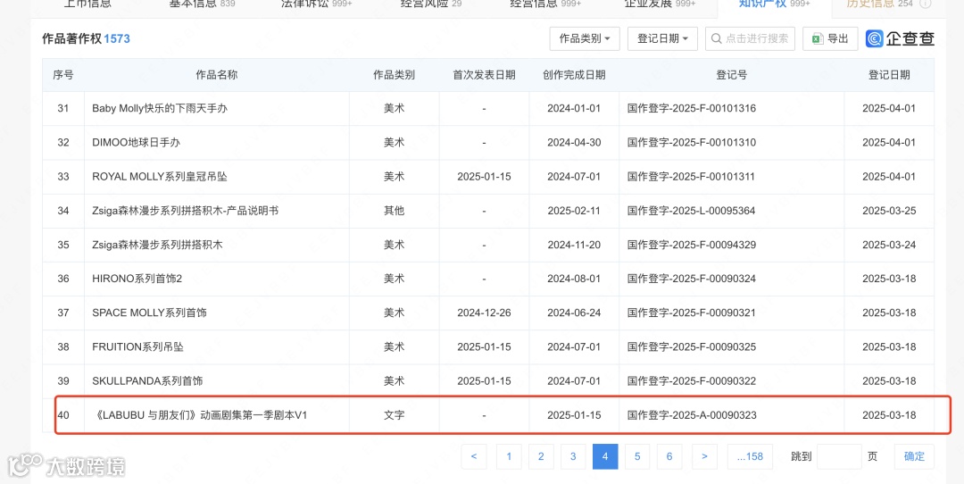Click Zsiga森林漫步系列拼搭积木-产品说明书 work name
Image resolution: width=964 pixels, height=484 pixels.
[185, 211]
